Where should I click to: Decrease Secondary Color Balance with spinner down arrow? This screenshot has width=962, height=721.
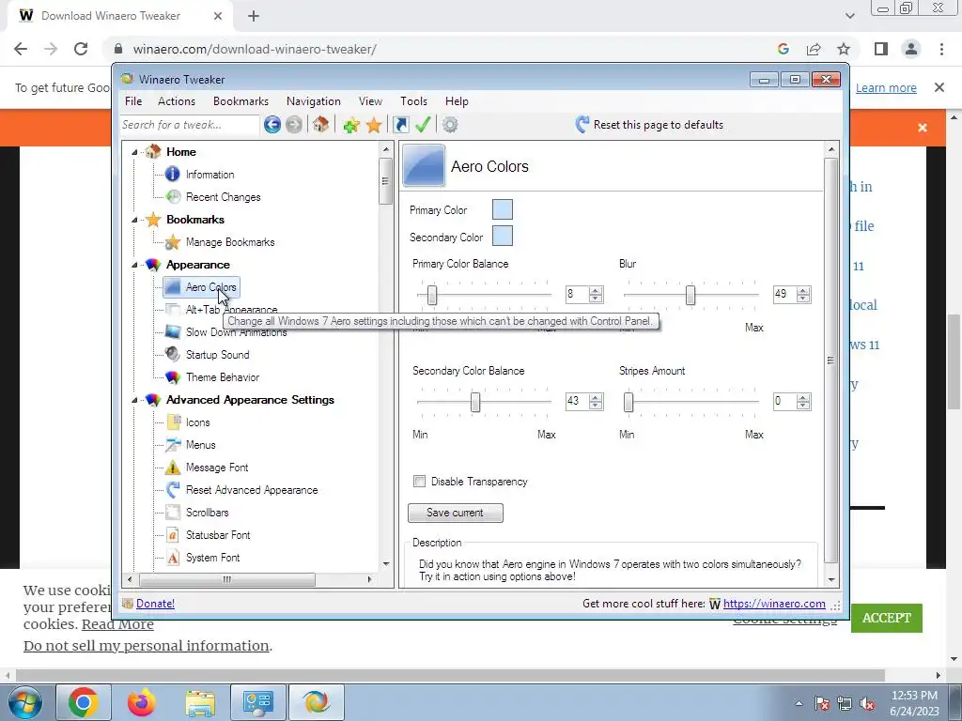tap(595, 406)
